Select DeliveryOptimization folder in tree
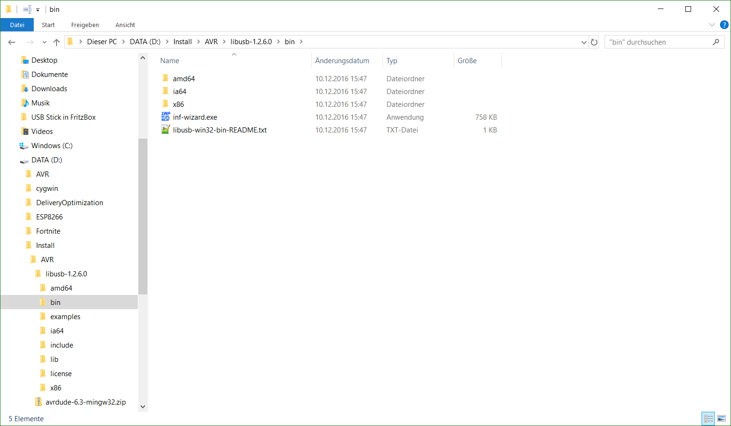 point(69,202)
